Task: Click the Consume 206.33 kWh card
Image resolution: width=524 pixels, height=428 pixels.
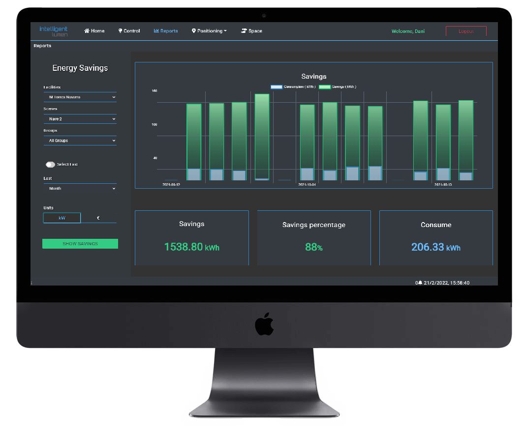Action: pos(436,238)
